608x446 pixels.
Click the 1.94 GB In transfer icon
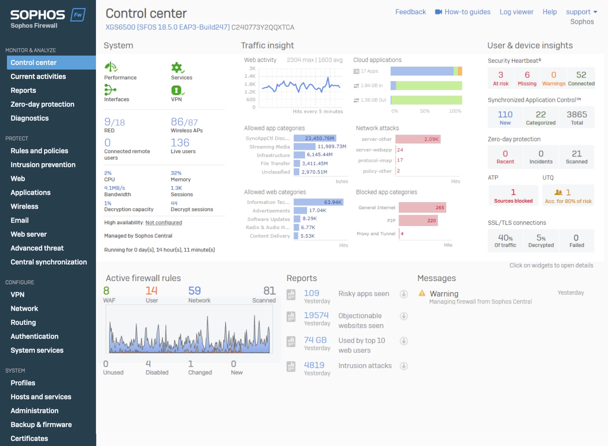pyautogui.click(x=356, y=86)
